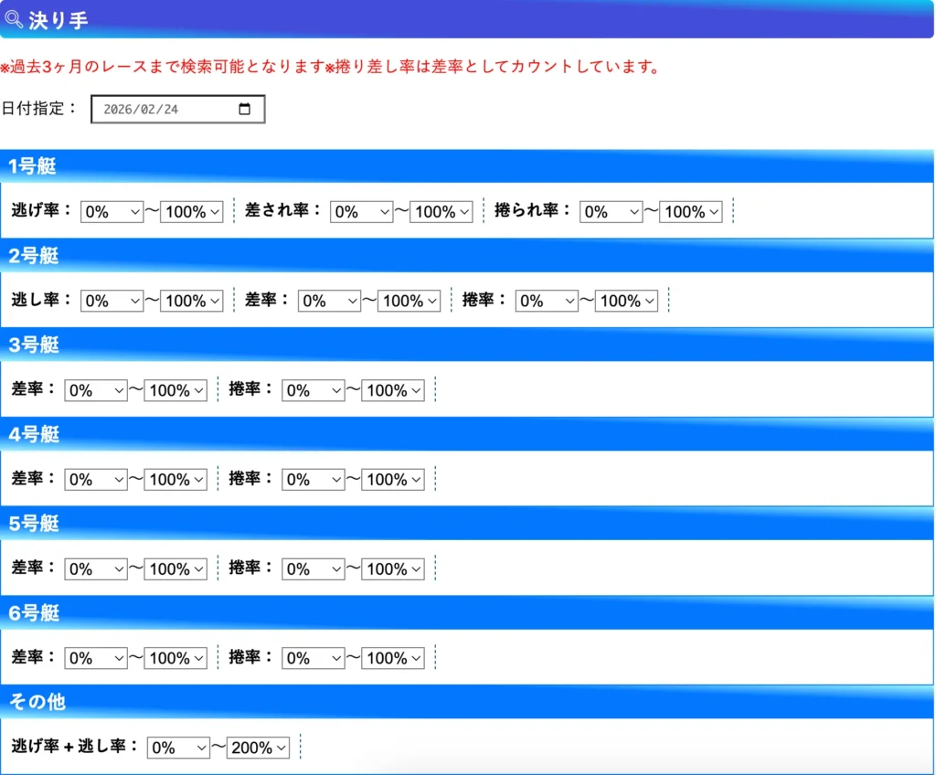This screenshot has height=775, width=936.
Task: Open the 4号艇 差率 maximum dropdown
Action: (175, 479)
